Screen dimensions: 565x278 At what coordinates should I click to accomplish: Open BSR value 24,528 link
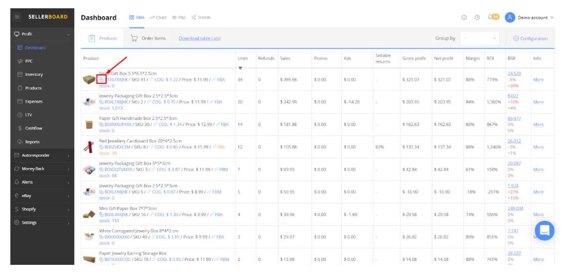point(514,73)
